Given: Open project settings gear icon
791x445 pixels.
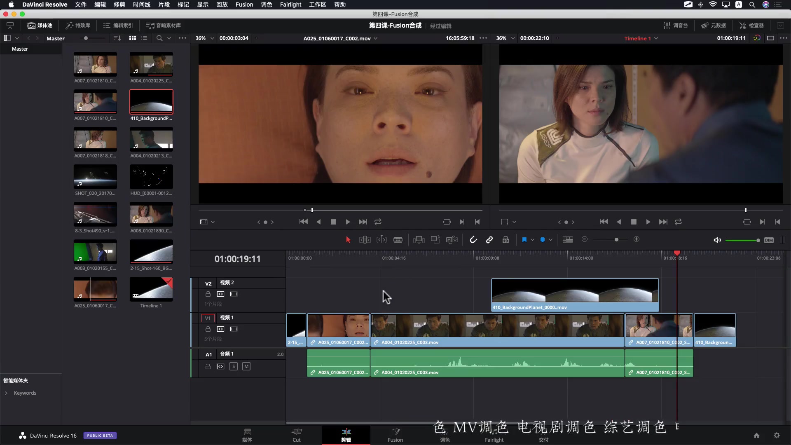Looking at the screenshot, I should pyautogui.click(x=777, y=436).
